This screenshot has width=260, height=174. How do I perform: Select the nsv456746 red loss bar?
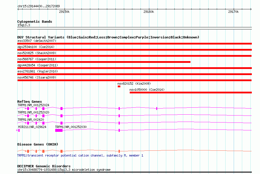point(134,80)
